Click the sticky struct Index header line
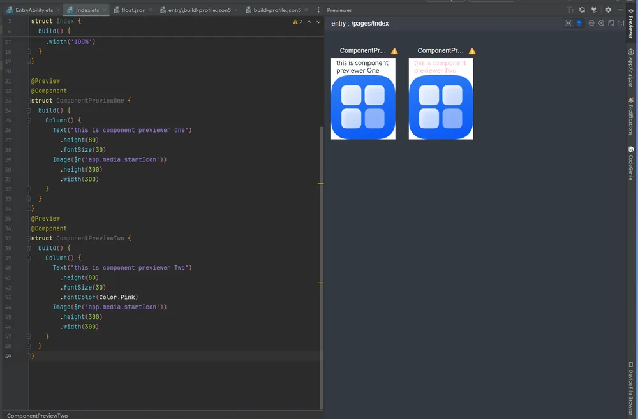This screenshot has height=419, width=638. 56,21
